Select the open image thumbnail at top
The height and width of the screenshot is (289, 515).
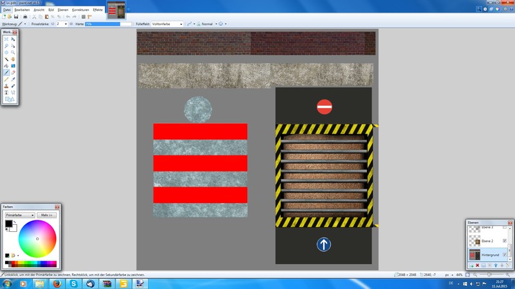tap(116, 10)
